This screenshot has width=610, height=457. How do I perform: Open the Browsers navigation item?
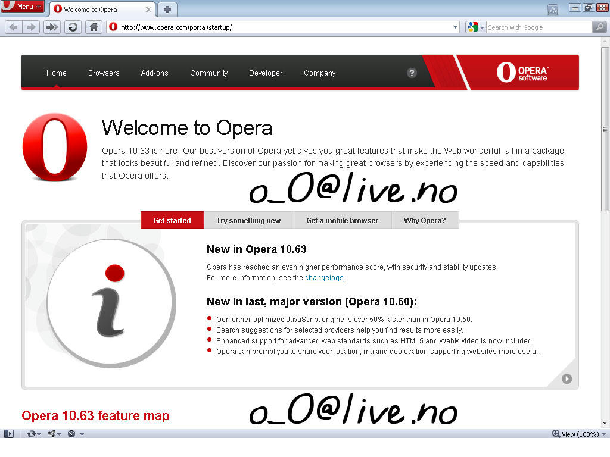104,73
